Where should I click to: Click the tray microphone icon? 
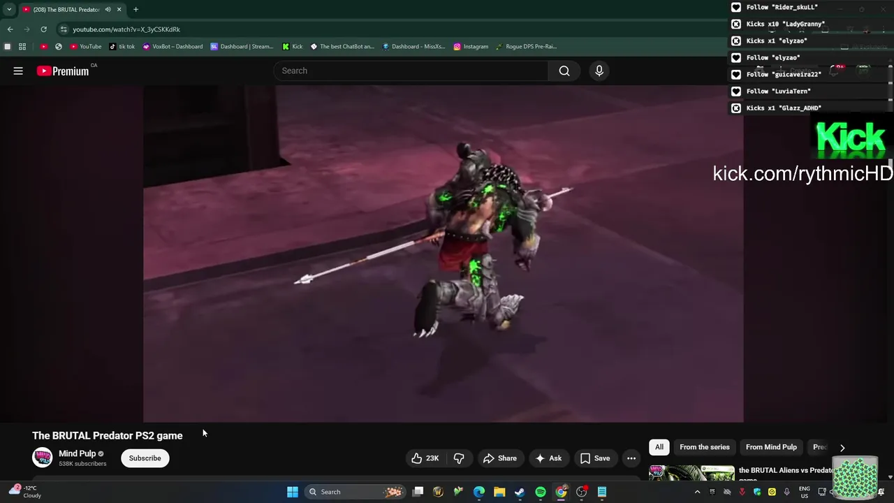pyautogui.click(x=786, y=492)
